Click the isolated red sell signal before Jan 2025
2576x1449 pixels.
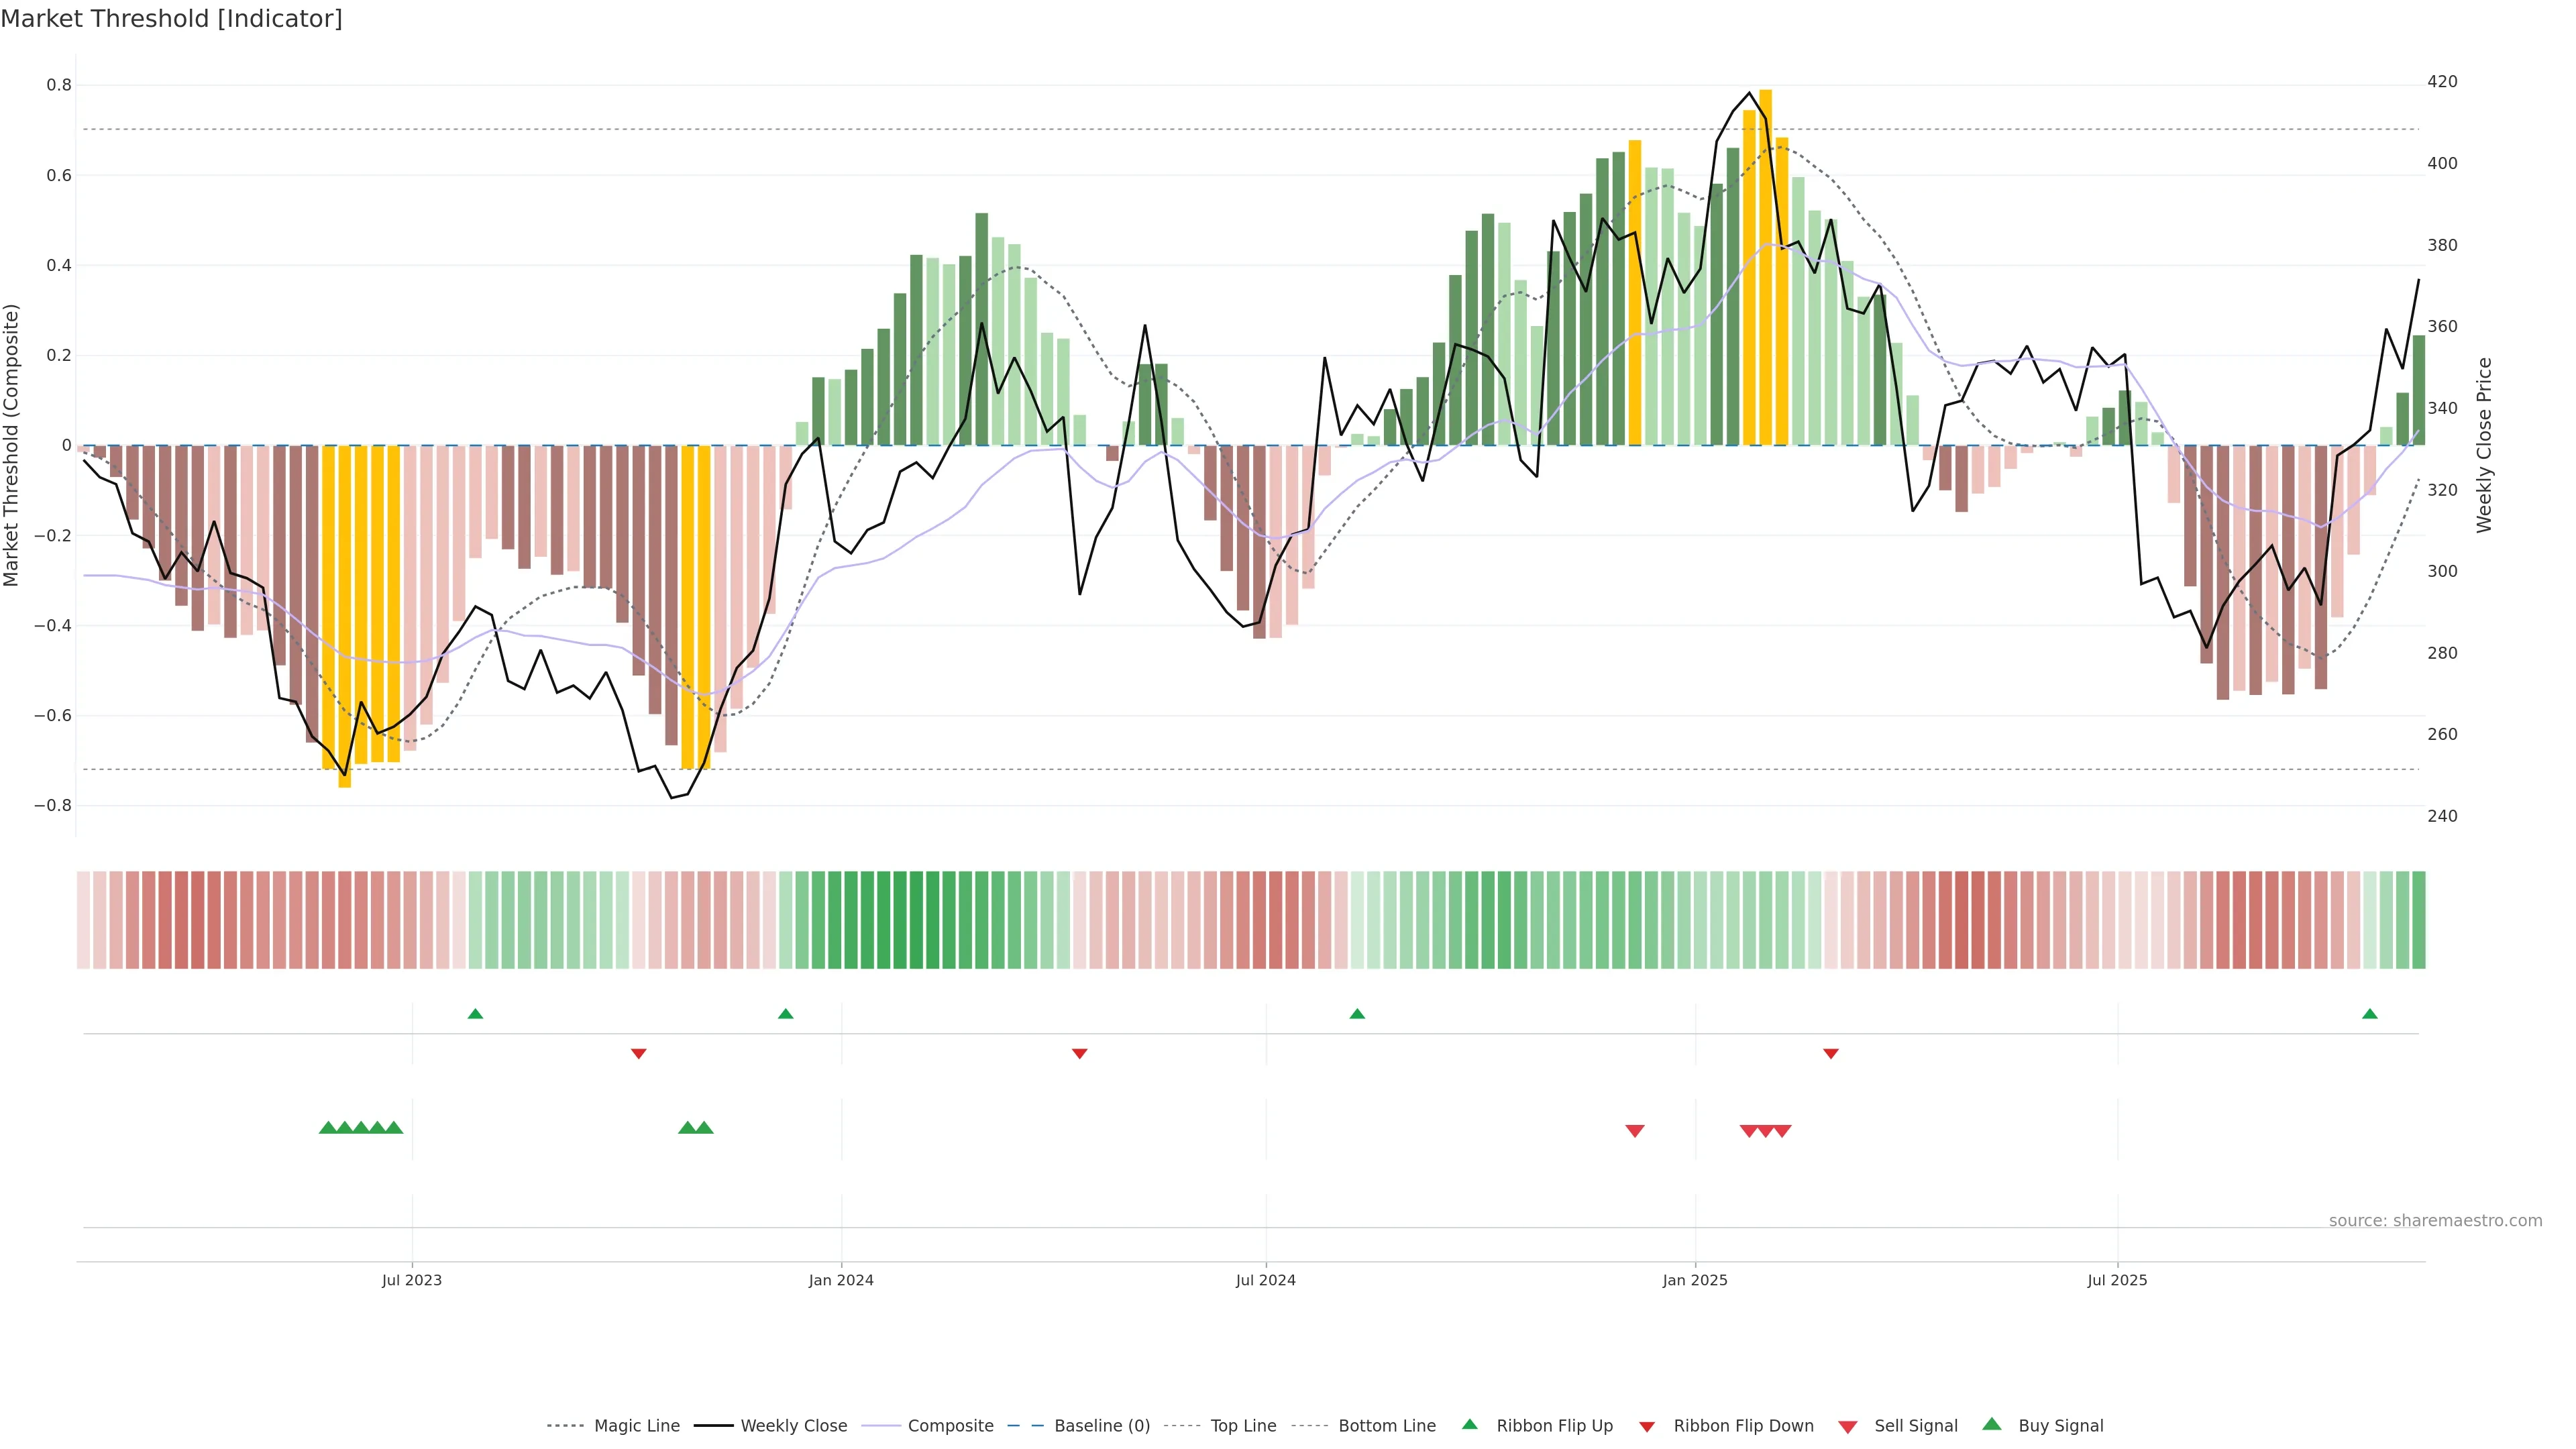pos(1635,1131)
